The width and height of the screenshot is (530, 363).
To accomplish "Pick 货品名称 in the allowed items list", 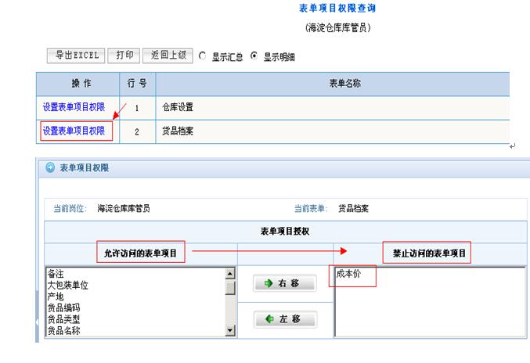I will coord(63,330).
